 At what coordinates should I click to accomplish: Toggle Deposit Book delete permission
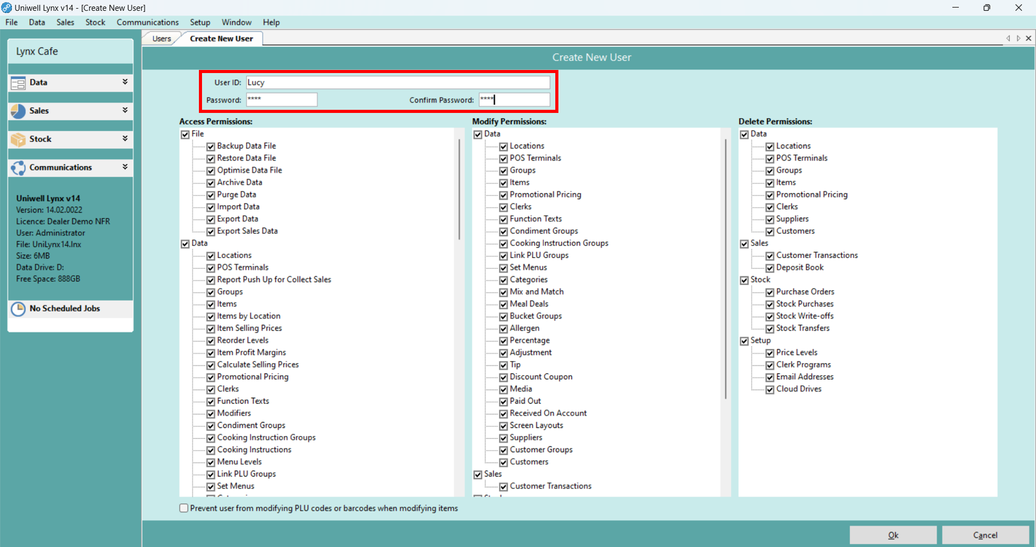pyautogui.click(x=770, y=268)
